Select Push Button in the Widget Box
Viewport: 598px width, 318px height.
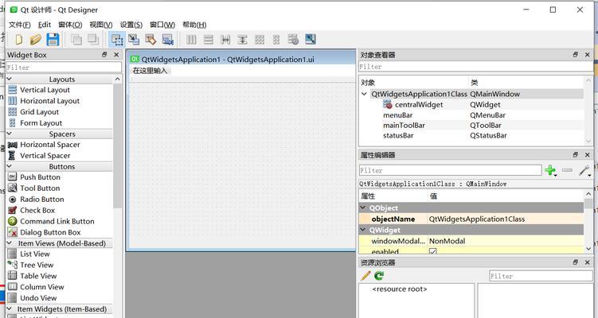click(x=40, y=177)
